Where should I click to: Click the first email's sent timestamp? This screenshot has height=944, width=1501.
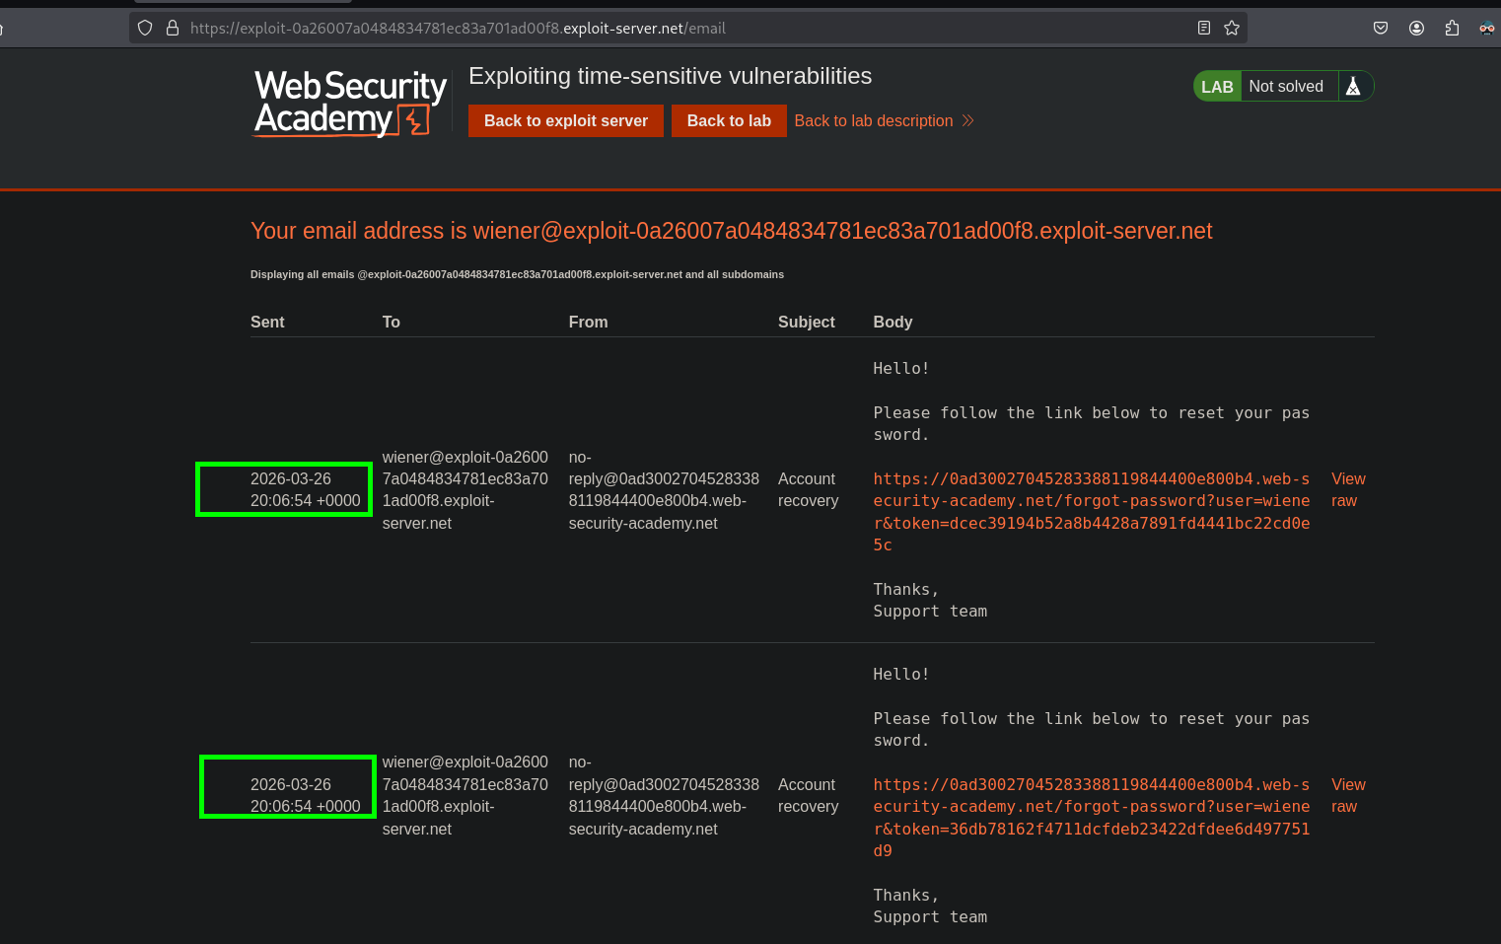305,489
